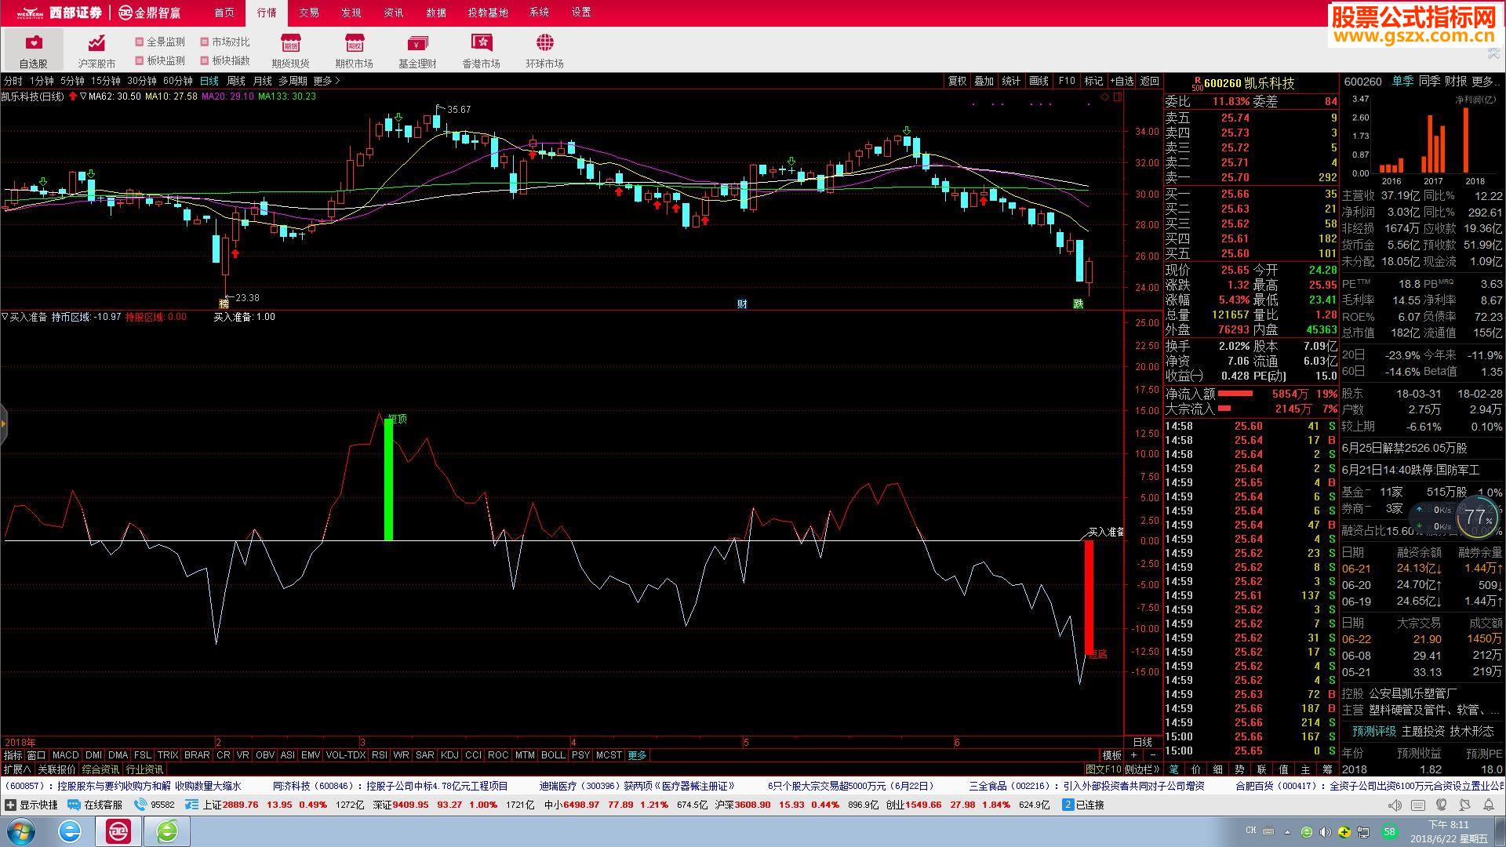Viewport: 1506px width, 847px height.
Task: Switch to 同季 financial view
Action: pyautogui.click(x=1430, y=81)
